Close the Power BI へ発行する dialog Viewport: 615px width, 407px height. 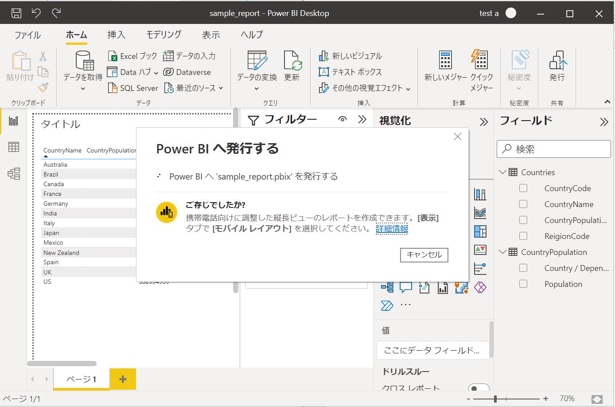[458, 137]
